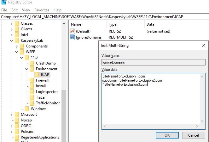Confirm changes with the OK button

[x=167, y=135]
